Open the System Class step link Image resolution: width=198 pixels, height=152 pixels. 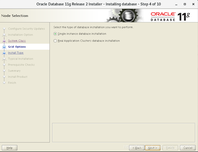pos(17,41)
